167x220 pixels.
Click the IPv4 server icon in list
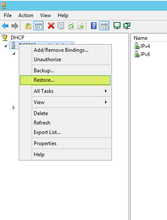[x=137, y=46]
